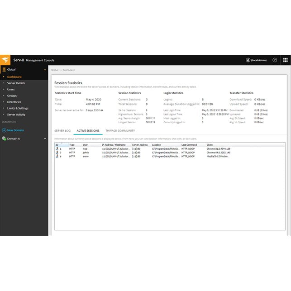
Task: Open the Thwack Community tab
Action: point(120,131)
